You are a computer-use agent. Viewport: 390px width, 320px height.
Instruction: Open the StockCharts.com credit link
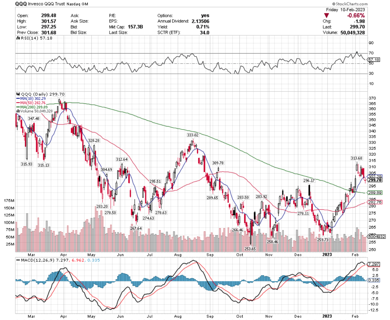(x=350, y=4)
